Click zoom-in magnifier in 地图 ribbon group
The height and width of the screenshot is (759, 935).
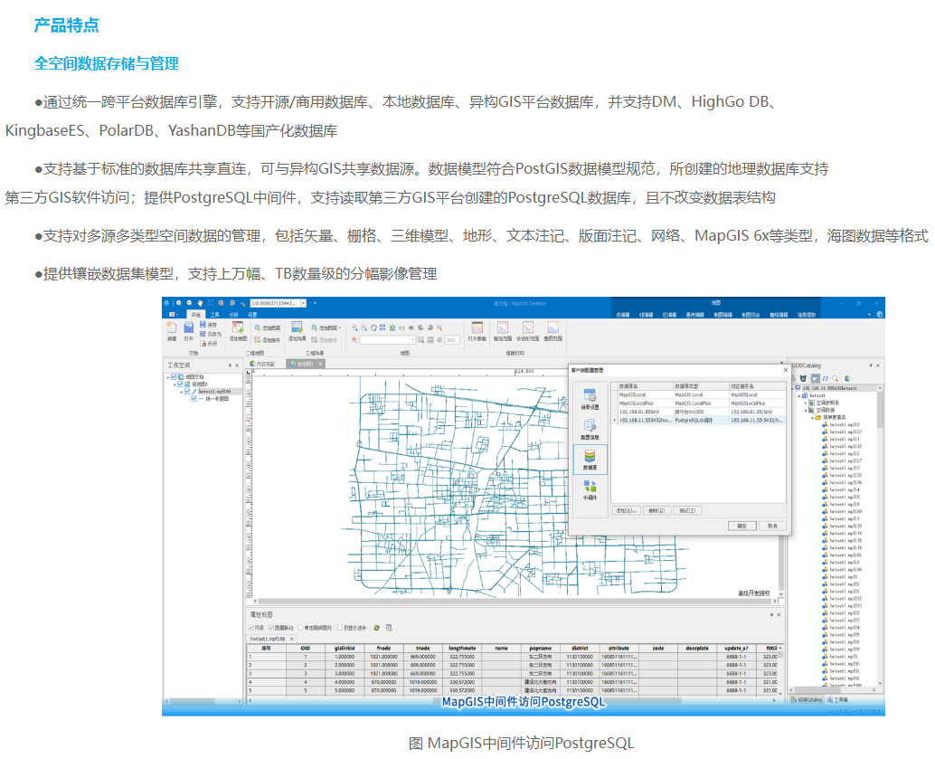354,327
